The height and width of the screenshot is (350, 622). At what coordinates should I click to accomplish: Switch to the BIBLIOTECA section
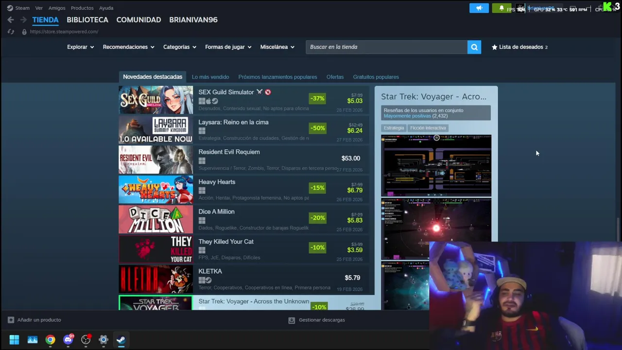tap(87, 20)
